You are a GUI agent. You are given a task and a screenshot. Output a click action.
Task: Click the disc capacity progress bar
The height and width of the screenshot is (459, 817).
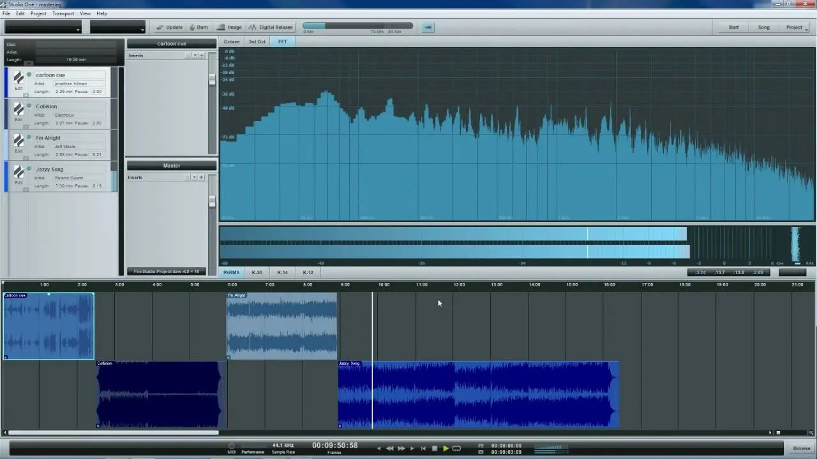coord(357,26)
